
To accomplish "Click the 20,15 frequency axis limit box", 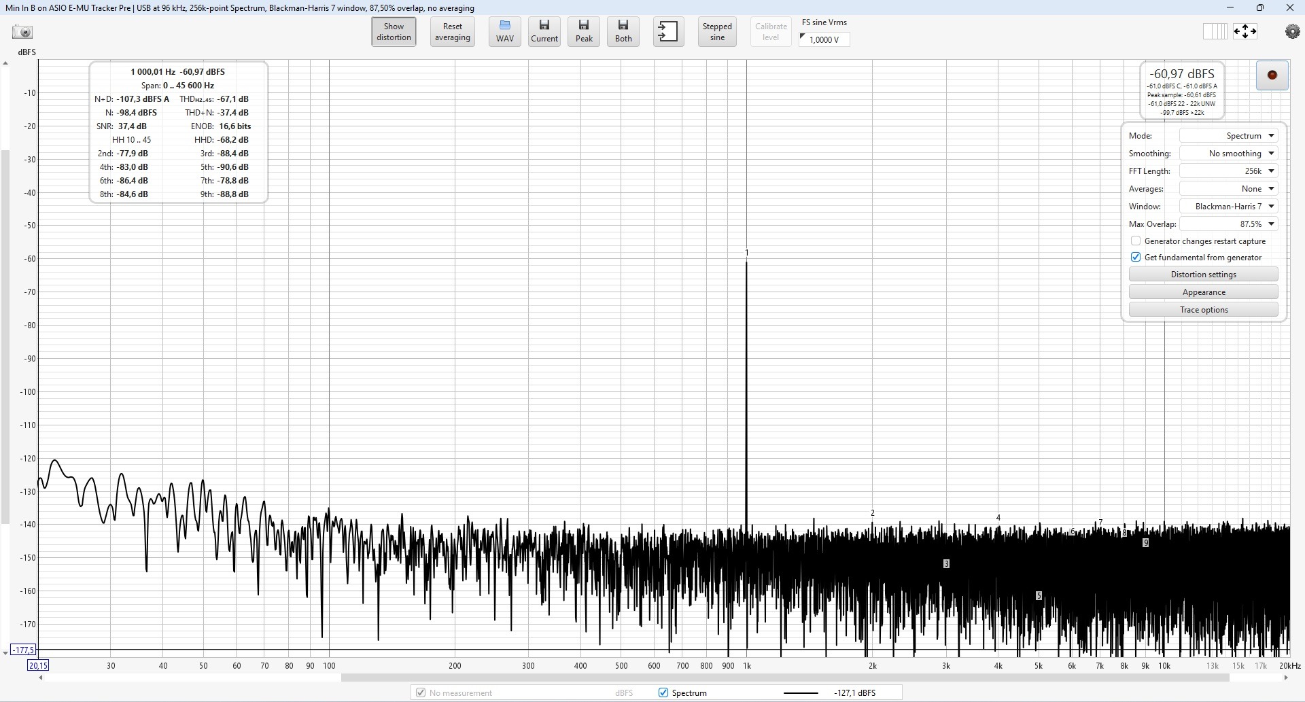I will (38, 666).
